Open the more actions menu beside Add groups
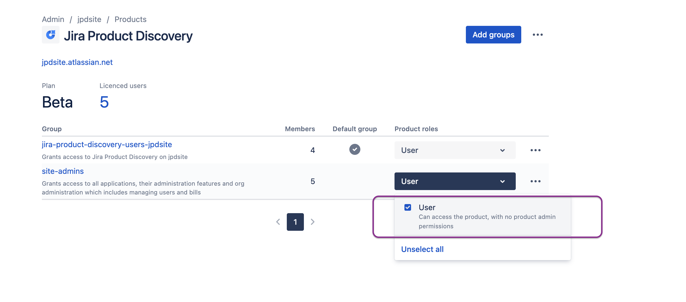The width and height of the screenshot is (686, 302). click(x=538, y=34)
